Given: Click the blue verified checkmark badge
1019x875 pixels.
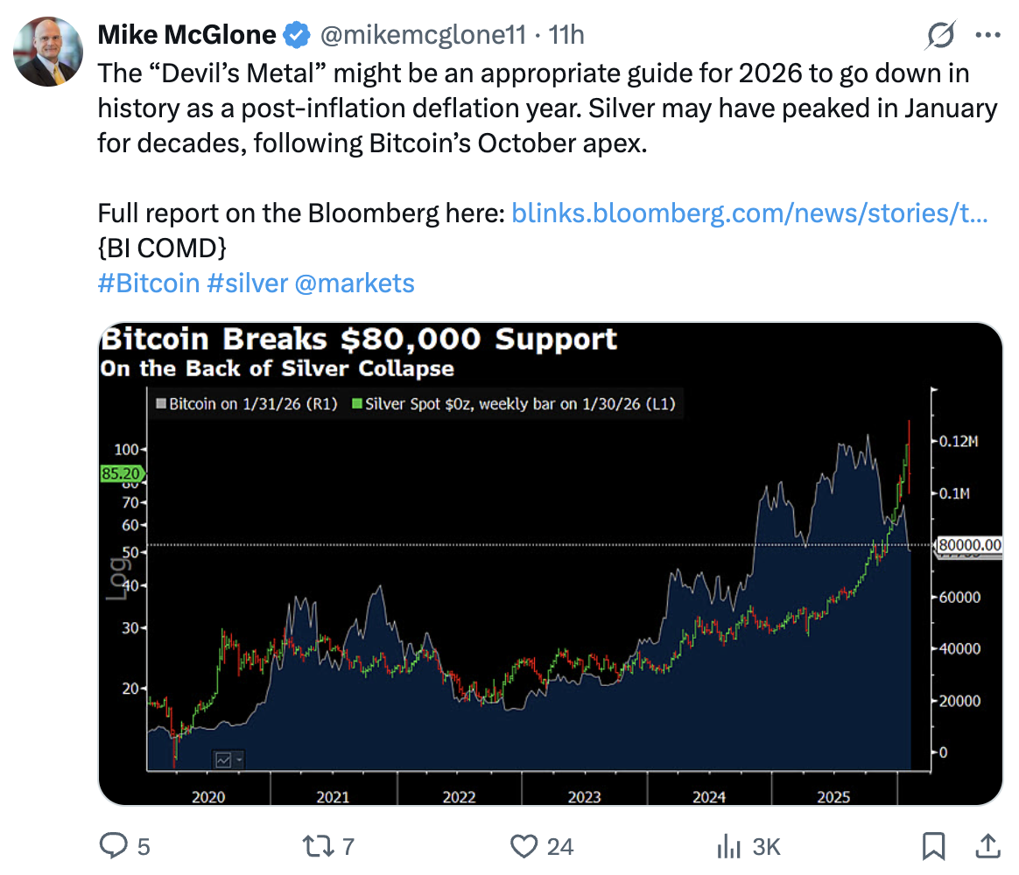Looking at the screenshot, I should (297, 34).
